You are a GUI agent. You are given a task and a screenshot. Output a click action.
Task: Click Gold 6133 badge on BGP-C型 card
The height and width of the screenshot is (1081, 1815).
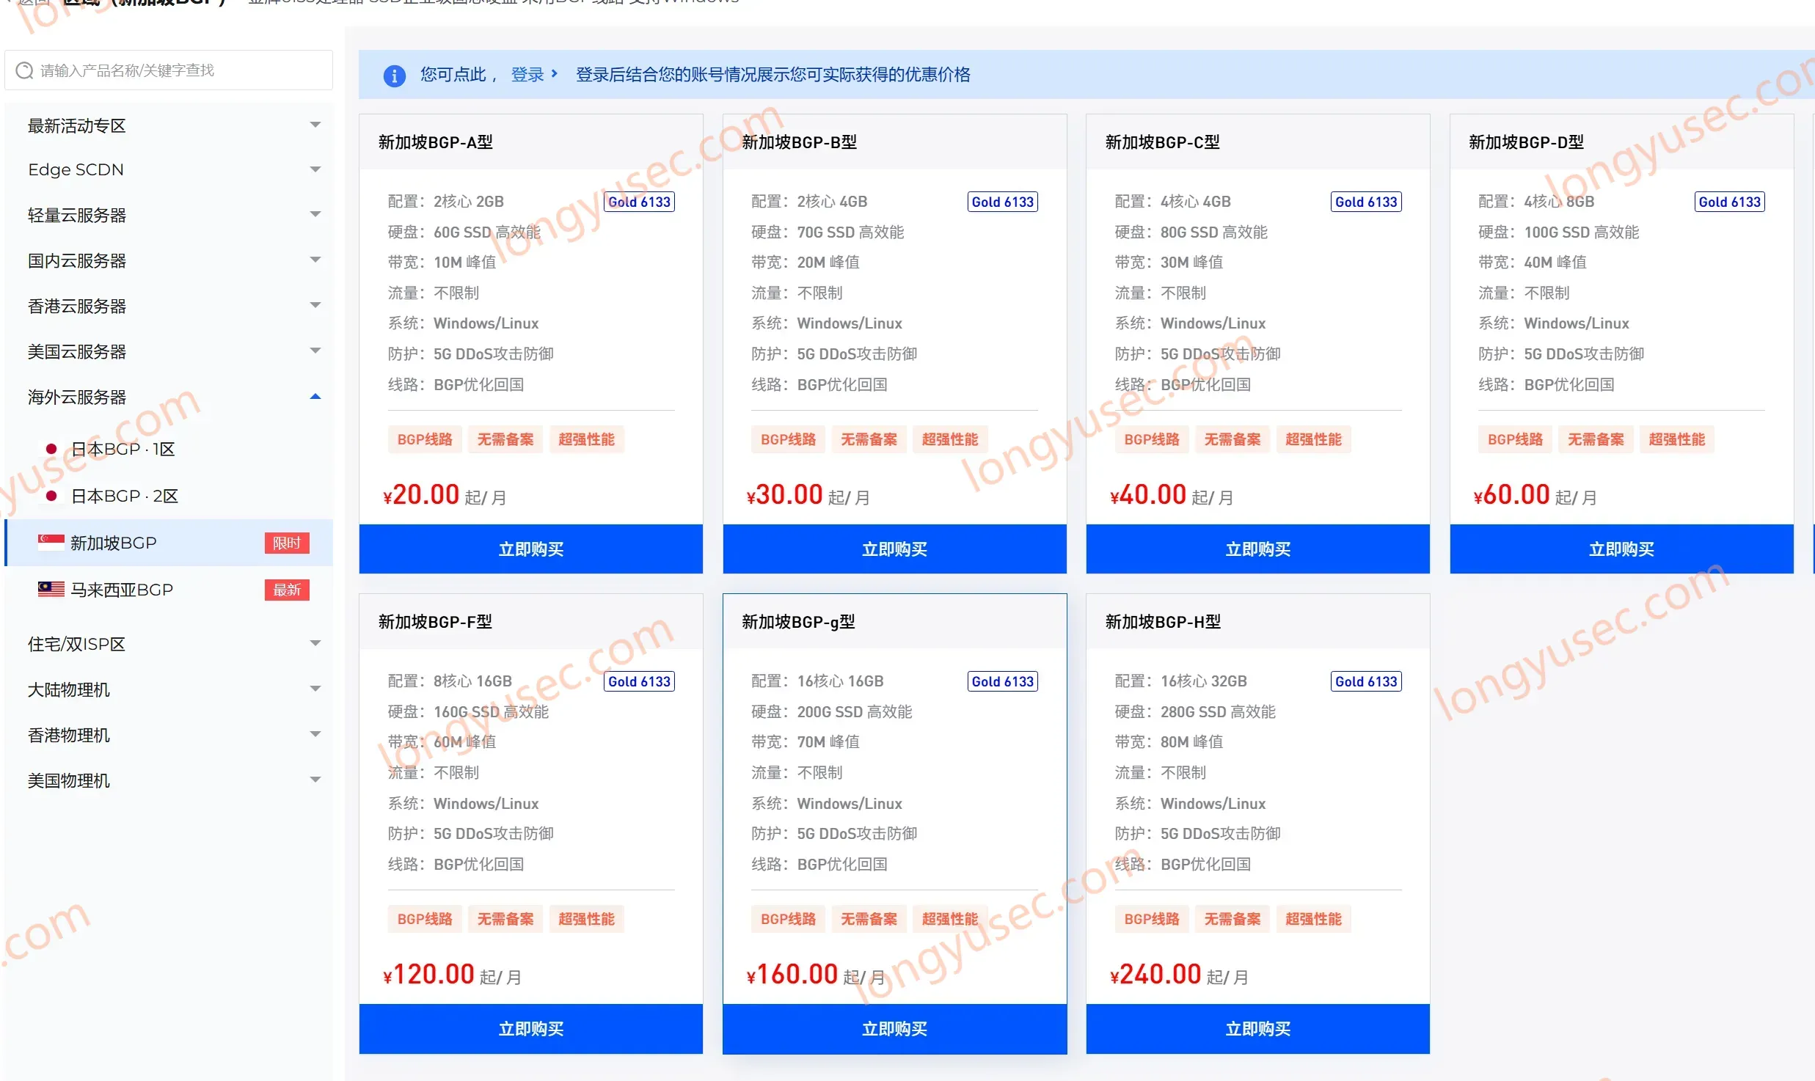[1366, 202]
